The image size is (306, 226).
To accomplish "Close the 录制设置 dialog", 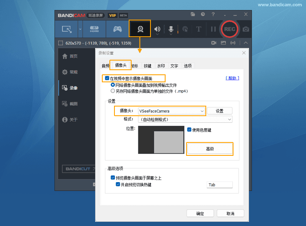I will pos(244,53).
